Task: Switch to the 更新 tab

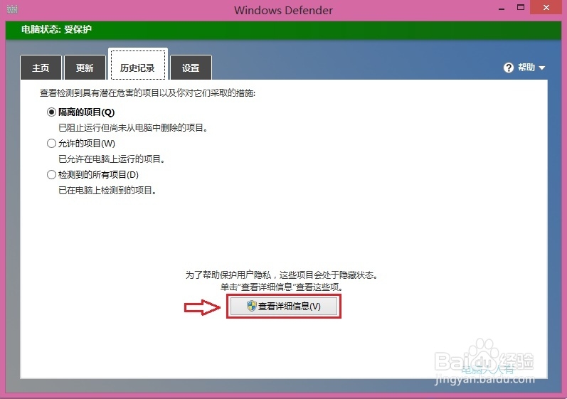Action: coord(85,68)
